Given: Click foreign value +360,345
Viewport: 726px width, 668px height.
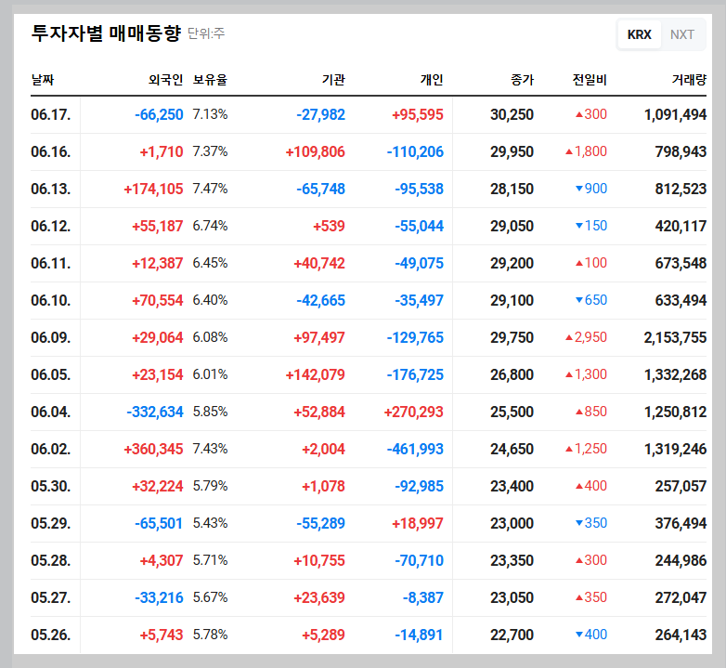Looking at the screenshot, I should (x=153, y=449).
